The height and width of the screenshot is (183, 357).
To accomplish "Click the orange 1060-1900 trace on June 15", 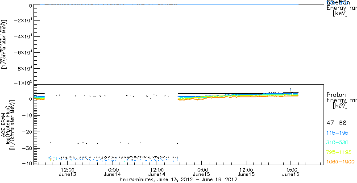I will 238,97.
